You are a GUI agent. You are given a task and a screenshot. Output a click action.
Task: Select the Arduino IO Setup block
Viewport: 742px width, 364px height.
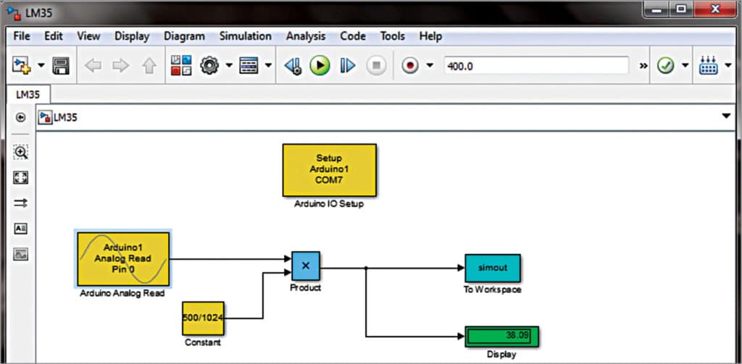(x=329, y=170)
